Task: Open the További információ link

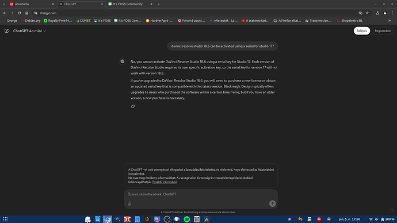Action: point(165,182)
